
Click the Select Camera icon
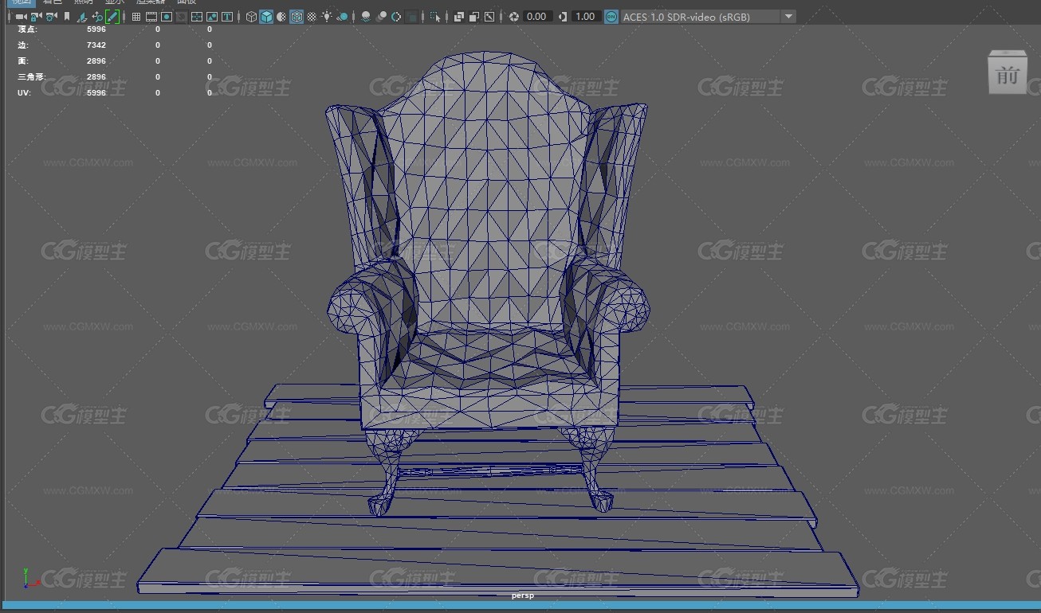21,16
